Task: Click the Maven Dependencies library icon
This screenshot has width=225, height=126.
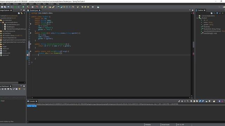Action: (1, 38)
